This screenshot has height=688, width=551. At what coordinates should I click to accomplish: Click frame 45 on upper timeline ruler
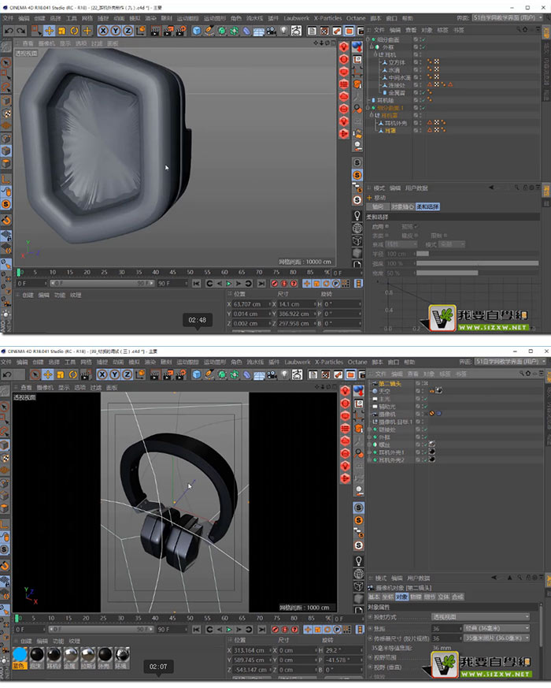172,272
